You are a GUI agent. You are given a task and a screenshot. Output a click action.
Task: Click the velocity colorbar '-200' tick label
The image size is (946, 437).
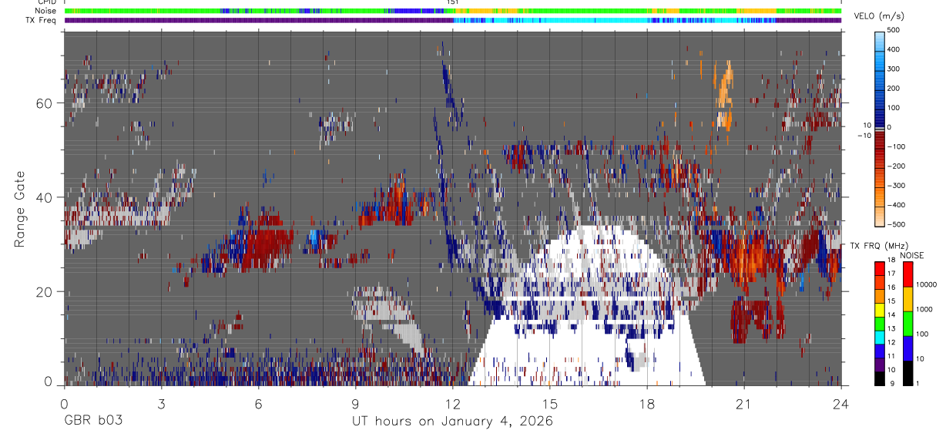point(895,166)
